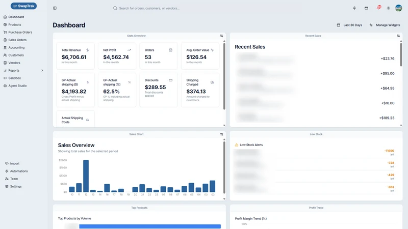Collapse the sidebar with the panel icon

click(x=55, y=8)
